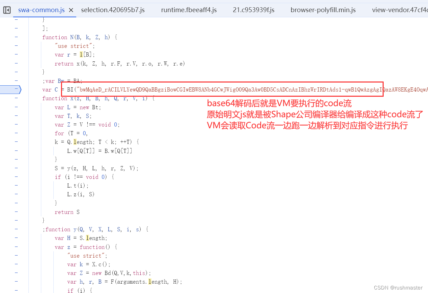Click the code text ';var Bw = BA;'
The width and height of the screenshot is (428, 293).
click(x=62, y=81)
